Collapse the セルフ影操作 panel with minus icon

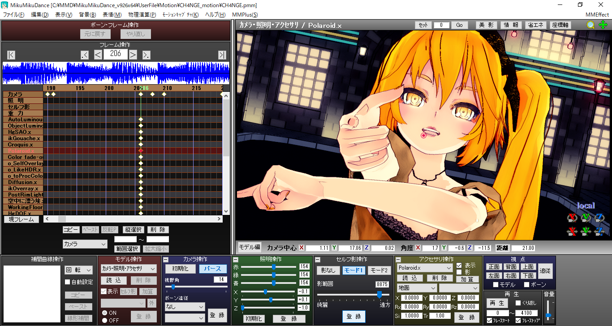(x=317, y=259)
